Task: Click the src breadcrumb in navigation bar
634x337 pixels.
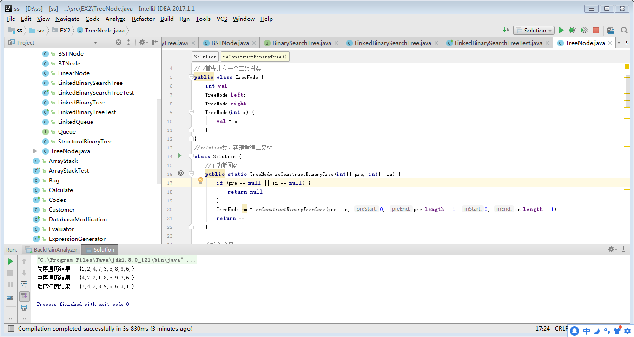Action: pyautogui.click(x=37, y=30)
